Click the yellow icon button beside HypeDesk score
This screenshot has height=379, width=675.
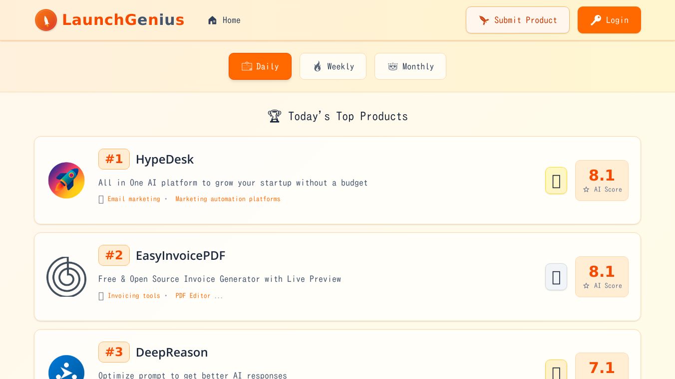pos(556,181)
